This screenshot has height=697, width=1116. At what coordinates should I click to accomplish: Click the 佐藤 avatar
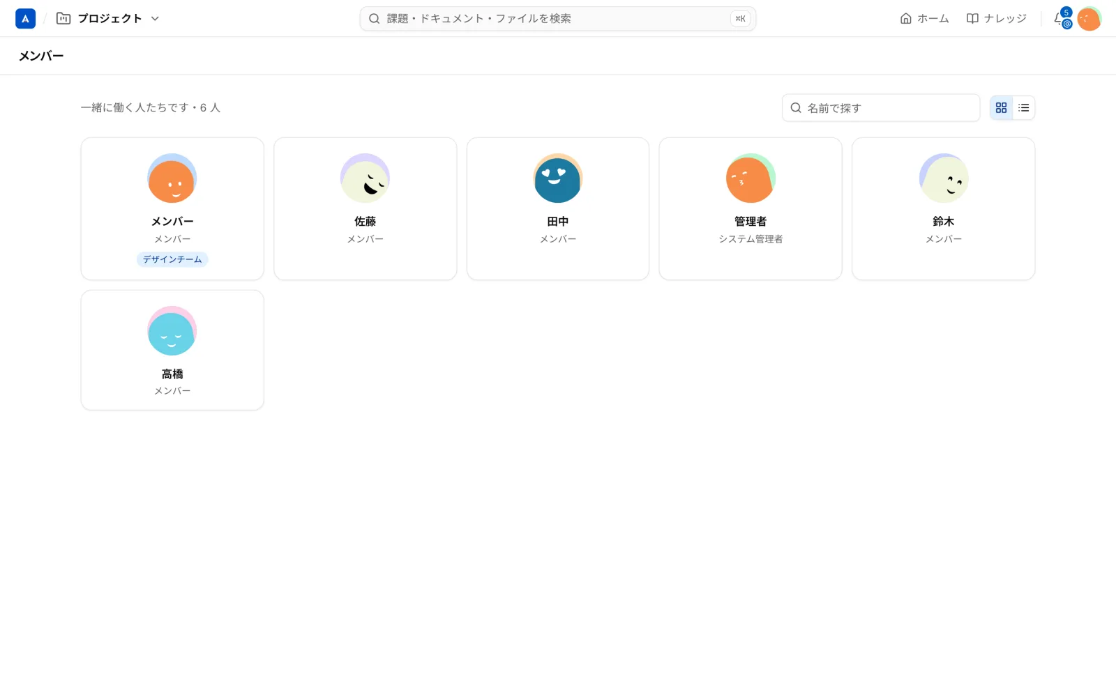pyautogui.click(x=365, y=178)
